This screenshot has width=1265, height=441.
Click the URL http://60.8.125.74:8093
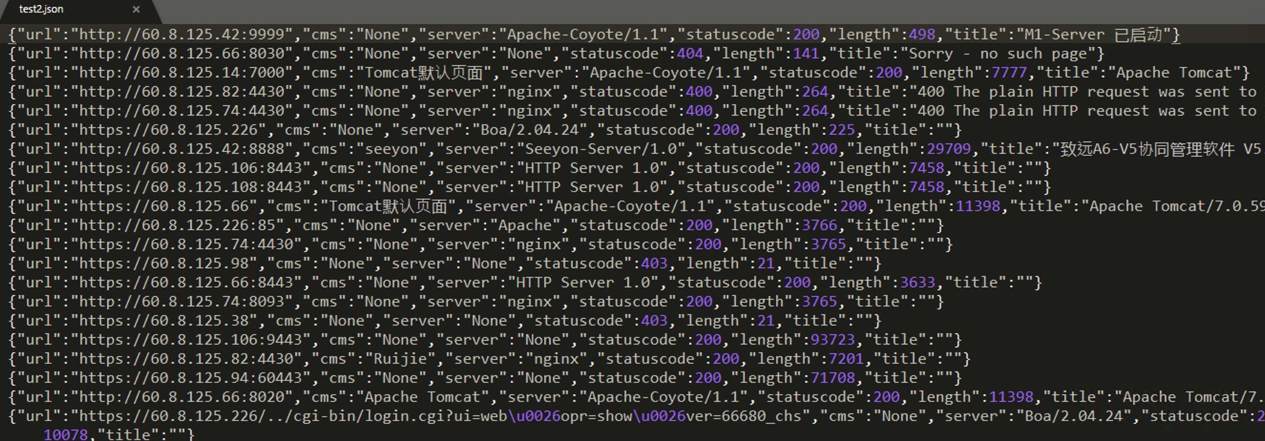182,303
